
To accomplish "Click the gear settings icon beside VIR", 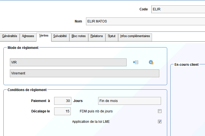I will [x=151, y=62].
